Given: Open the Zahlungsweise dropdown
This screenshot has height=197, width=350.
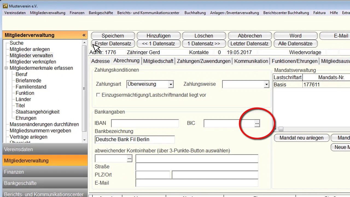Looking at the screenshot, I should click(x=267, y=84).
